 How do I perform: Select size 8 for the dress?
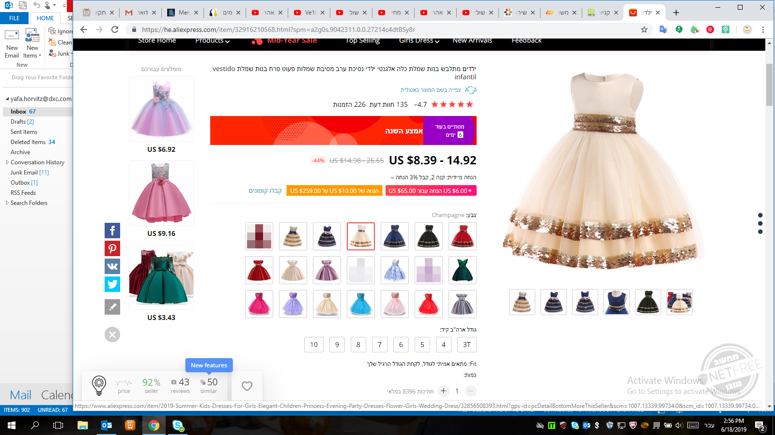358,345
